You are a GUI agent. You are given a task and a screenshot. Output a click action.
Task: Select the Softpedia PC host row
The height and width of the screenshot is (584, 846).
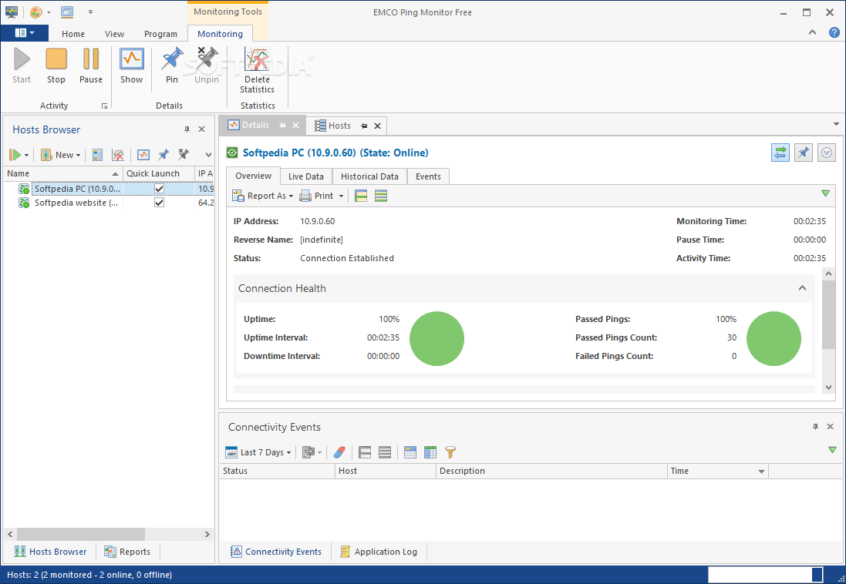(109, 189)
